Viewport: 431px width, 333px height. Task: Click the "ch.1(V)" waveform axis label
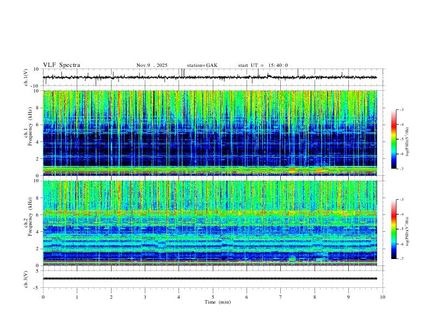[x=26, y=77]
